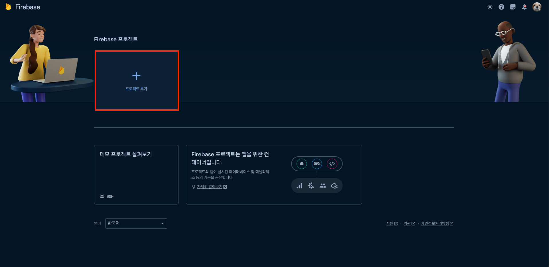This screenshot has height=267, width=549.
Task: Open the 지원 support link
Action: tap(392, 223)
